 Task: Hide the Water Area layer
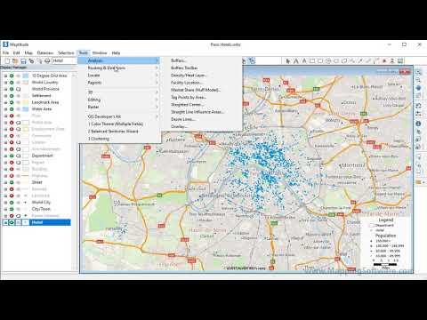[x=12, y=109]
